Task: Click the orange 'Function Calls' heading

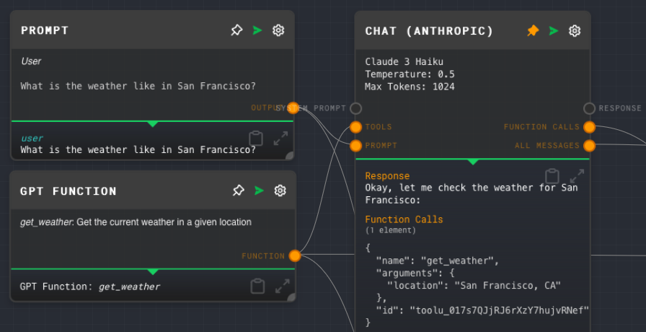Action: (404, 219)
